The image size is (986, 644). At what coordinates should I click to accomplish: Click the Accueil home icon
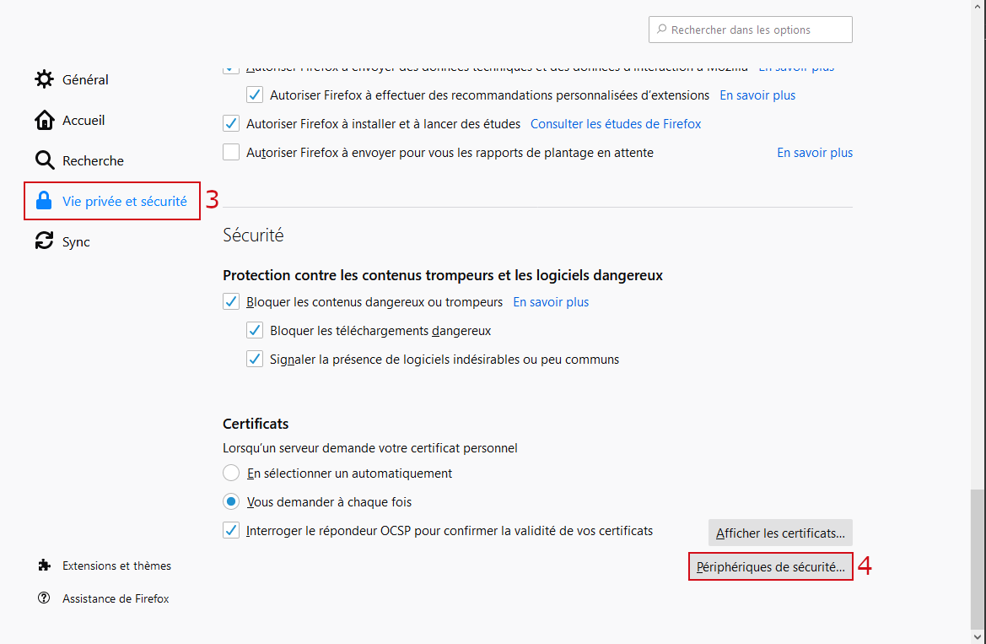[44, 120]
